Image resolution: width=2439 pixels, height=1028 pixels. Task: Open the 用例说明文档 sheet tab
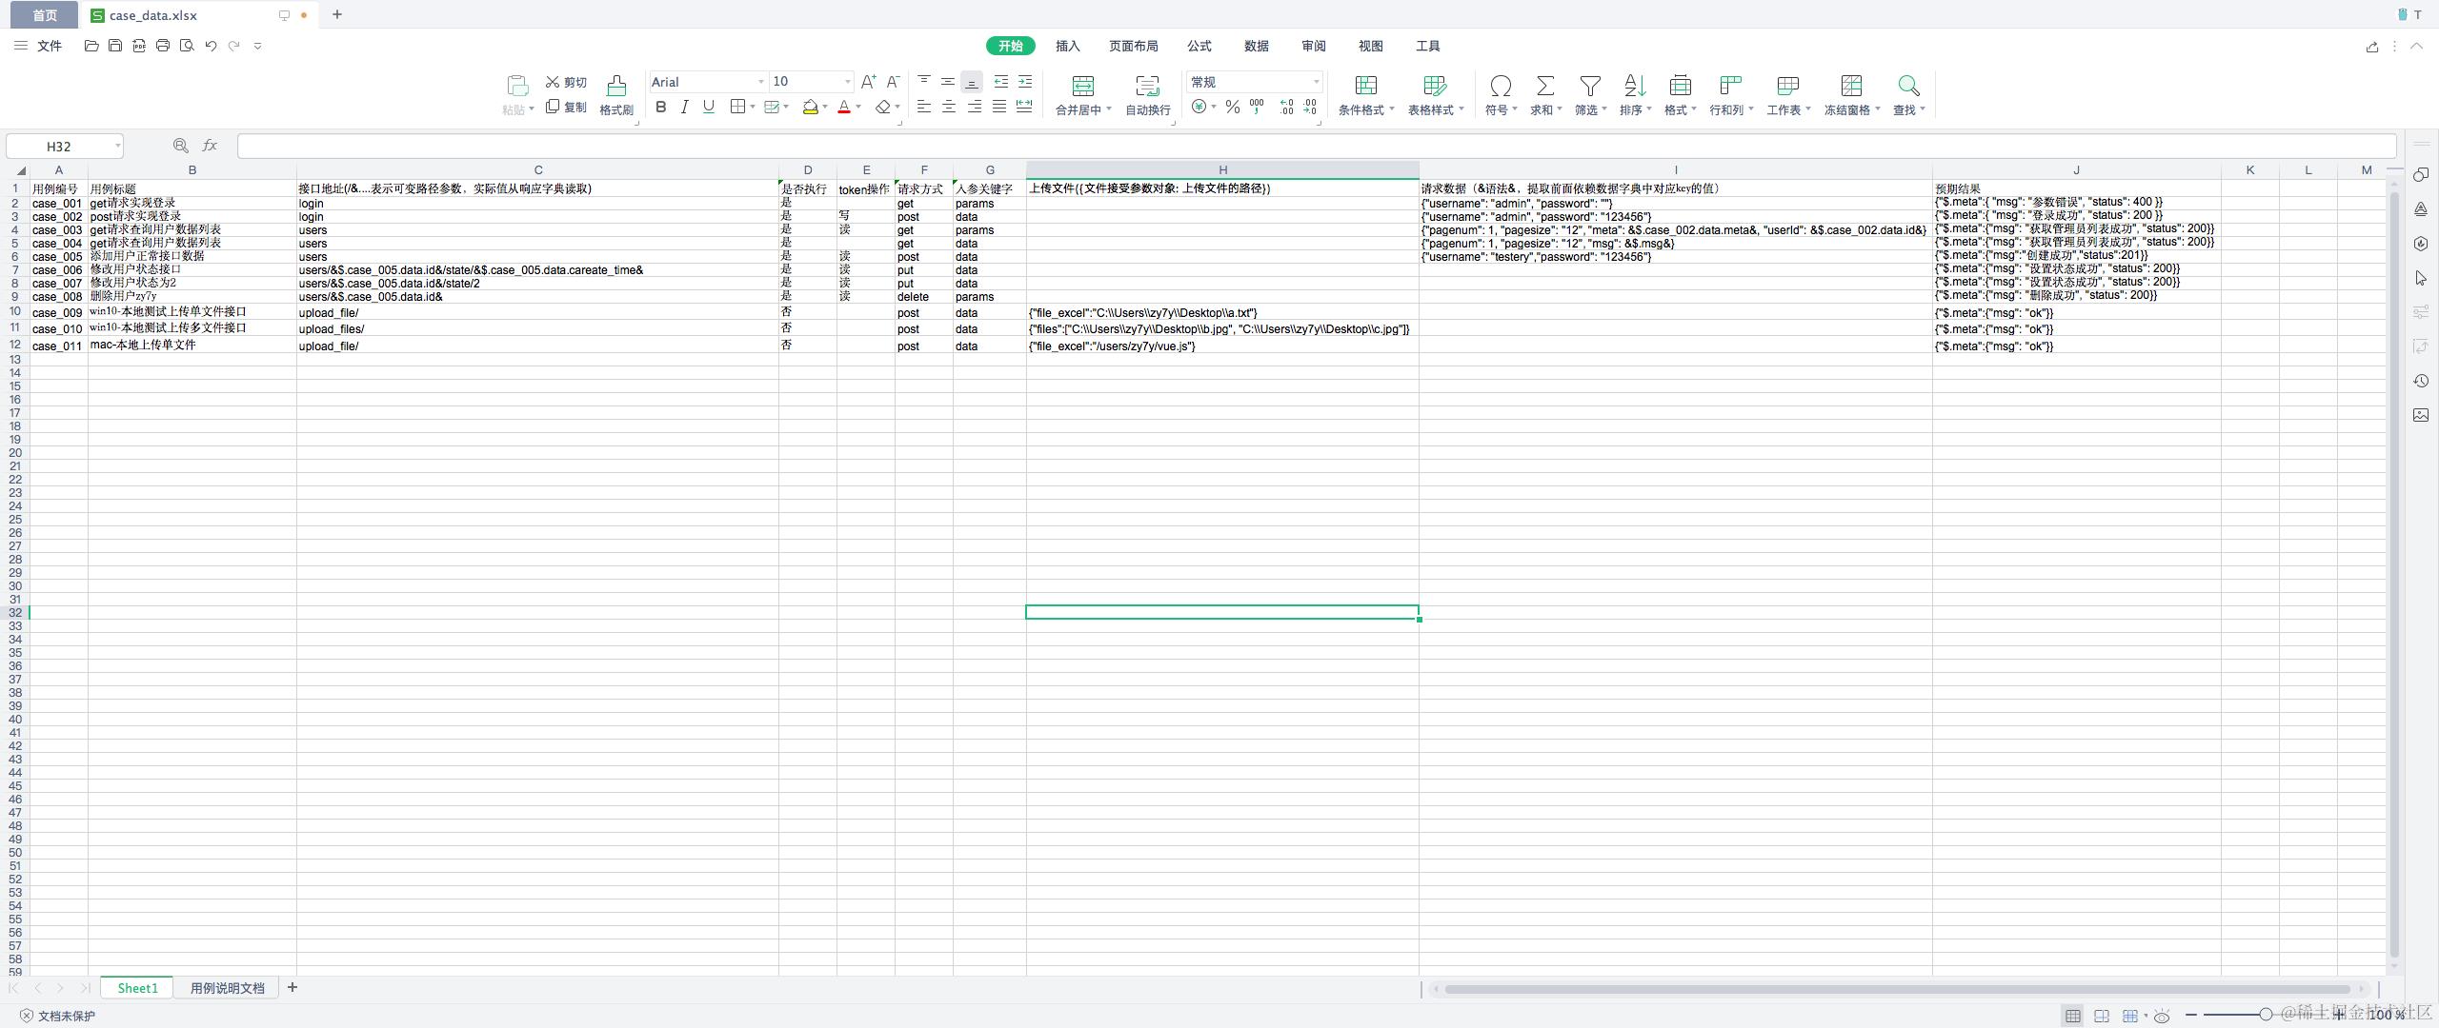tap(227, 988)
